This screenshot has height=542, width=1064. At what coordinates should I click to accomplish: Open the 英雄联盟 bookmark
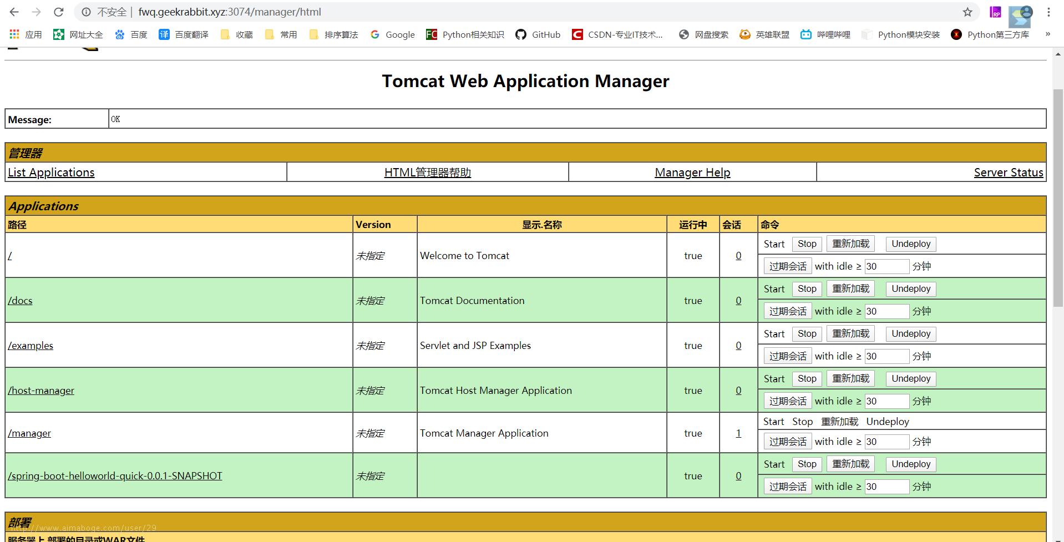pos(764,34)
